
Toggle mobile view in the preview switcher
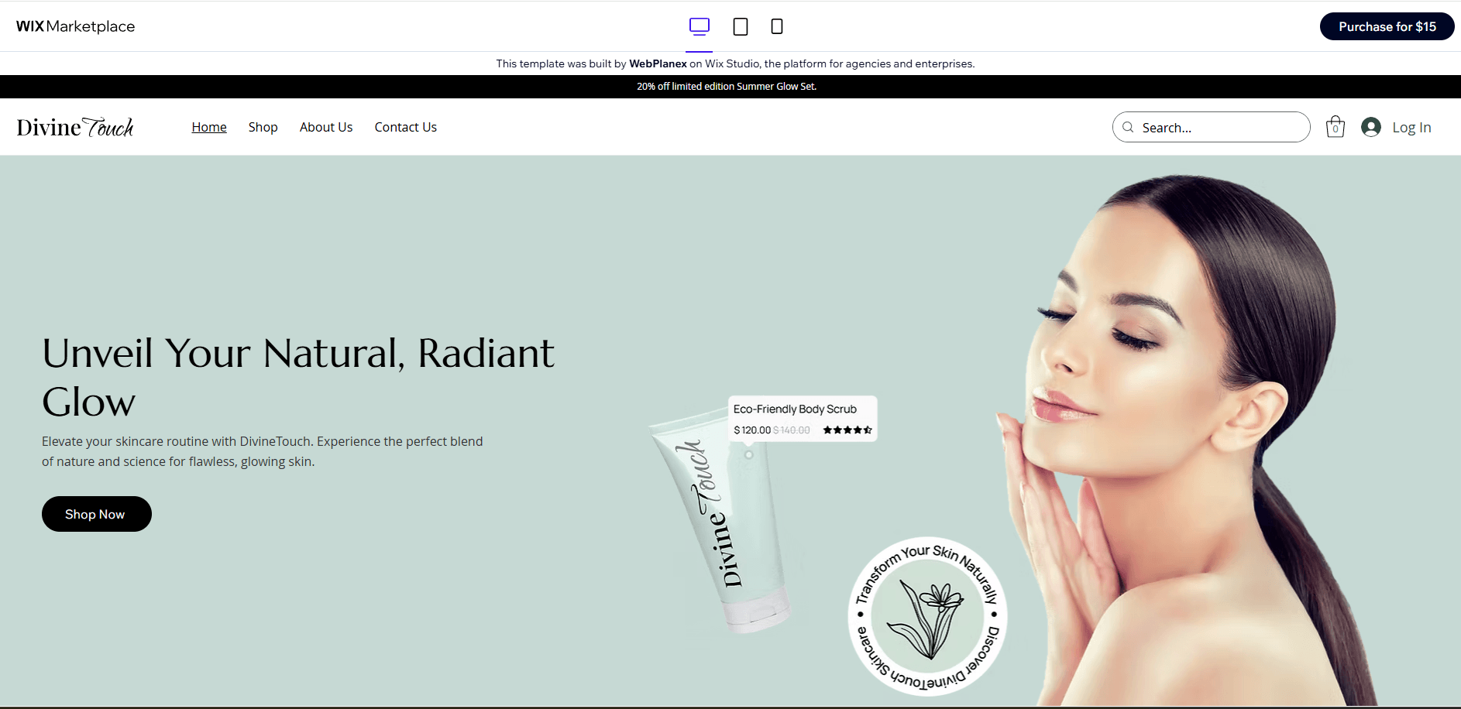click(776, 26)
